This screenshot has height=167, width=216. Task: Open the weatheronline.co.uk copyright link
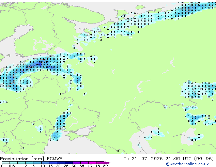point(187,164)
